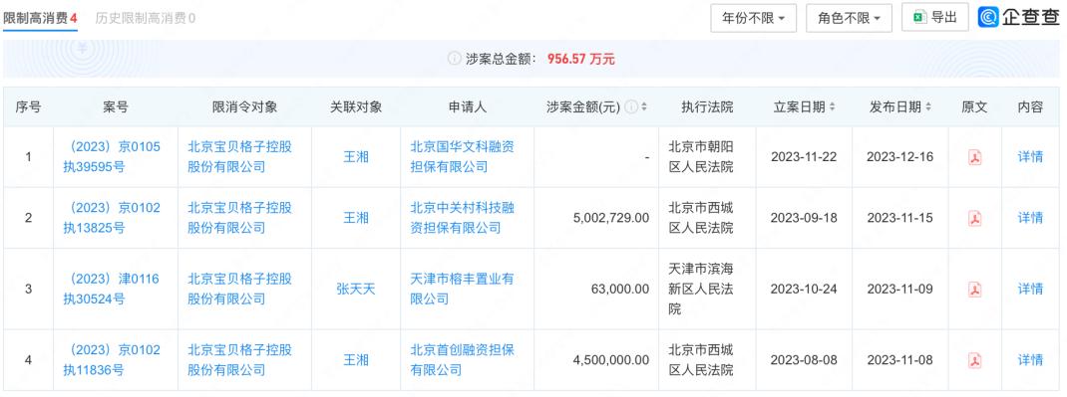
Task: Open applicant 北京国华文科融资担保有限公司
Action: 462,157
